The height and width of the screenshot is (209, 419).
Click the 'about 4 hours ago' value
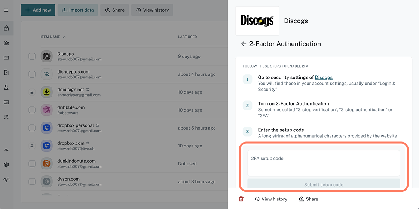click(197, 74)
